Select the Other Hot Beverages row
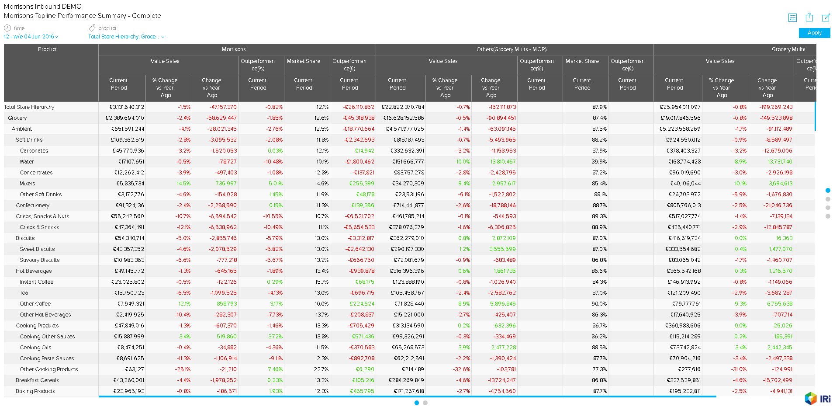The width and height of the screenshot is (833, 407). click(409, 315)
